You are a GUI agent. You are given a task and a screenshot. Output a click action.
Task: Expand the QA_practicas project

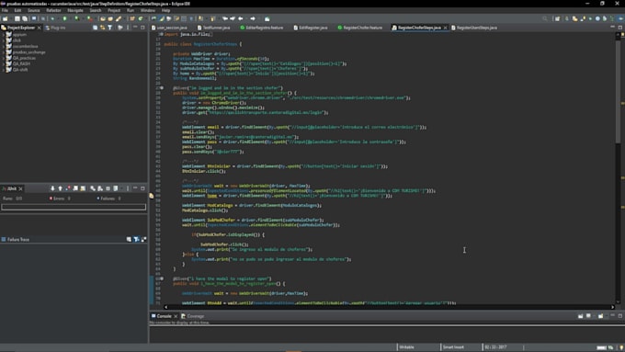point(4,58)
